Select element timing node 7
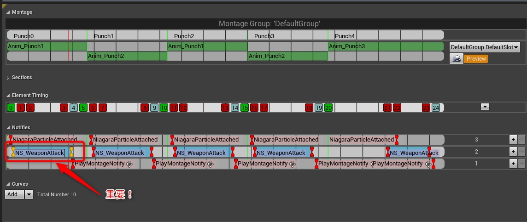The image size is (527, 222). coord(103,108)
